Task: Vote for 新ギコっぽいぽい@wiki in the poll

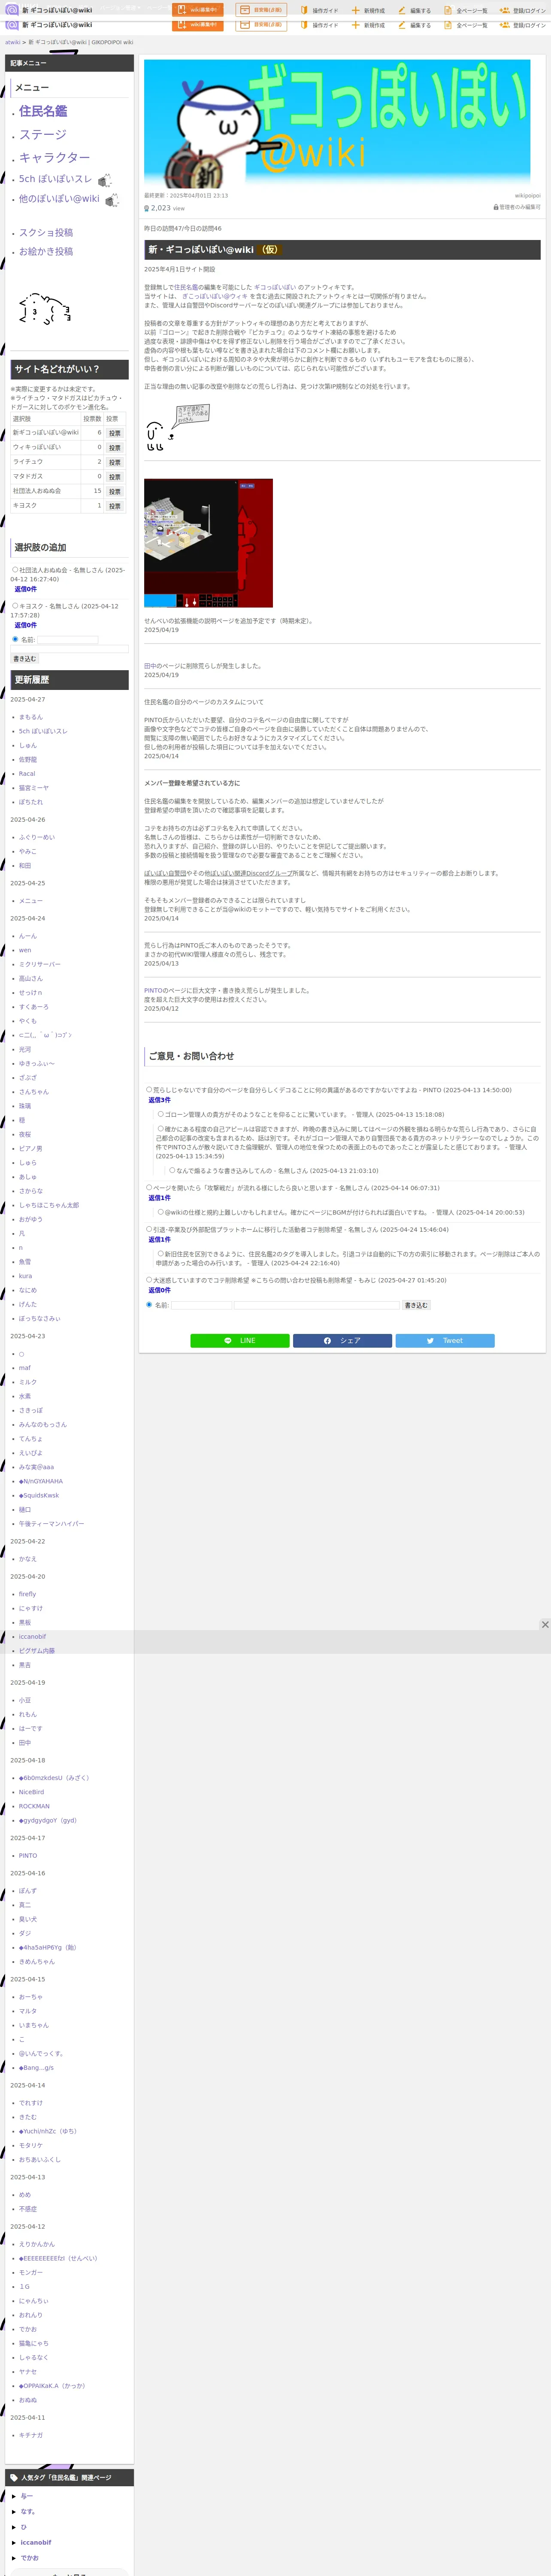Action: [114, 433]
